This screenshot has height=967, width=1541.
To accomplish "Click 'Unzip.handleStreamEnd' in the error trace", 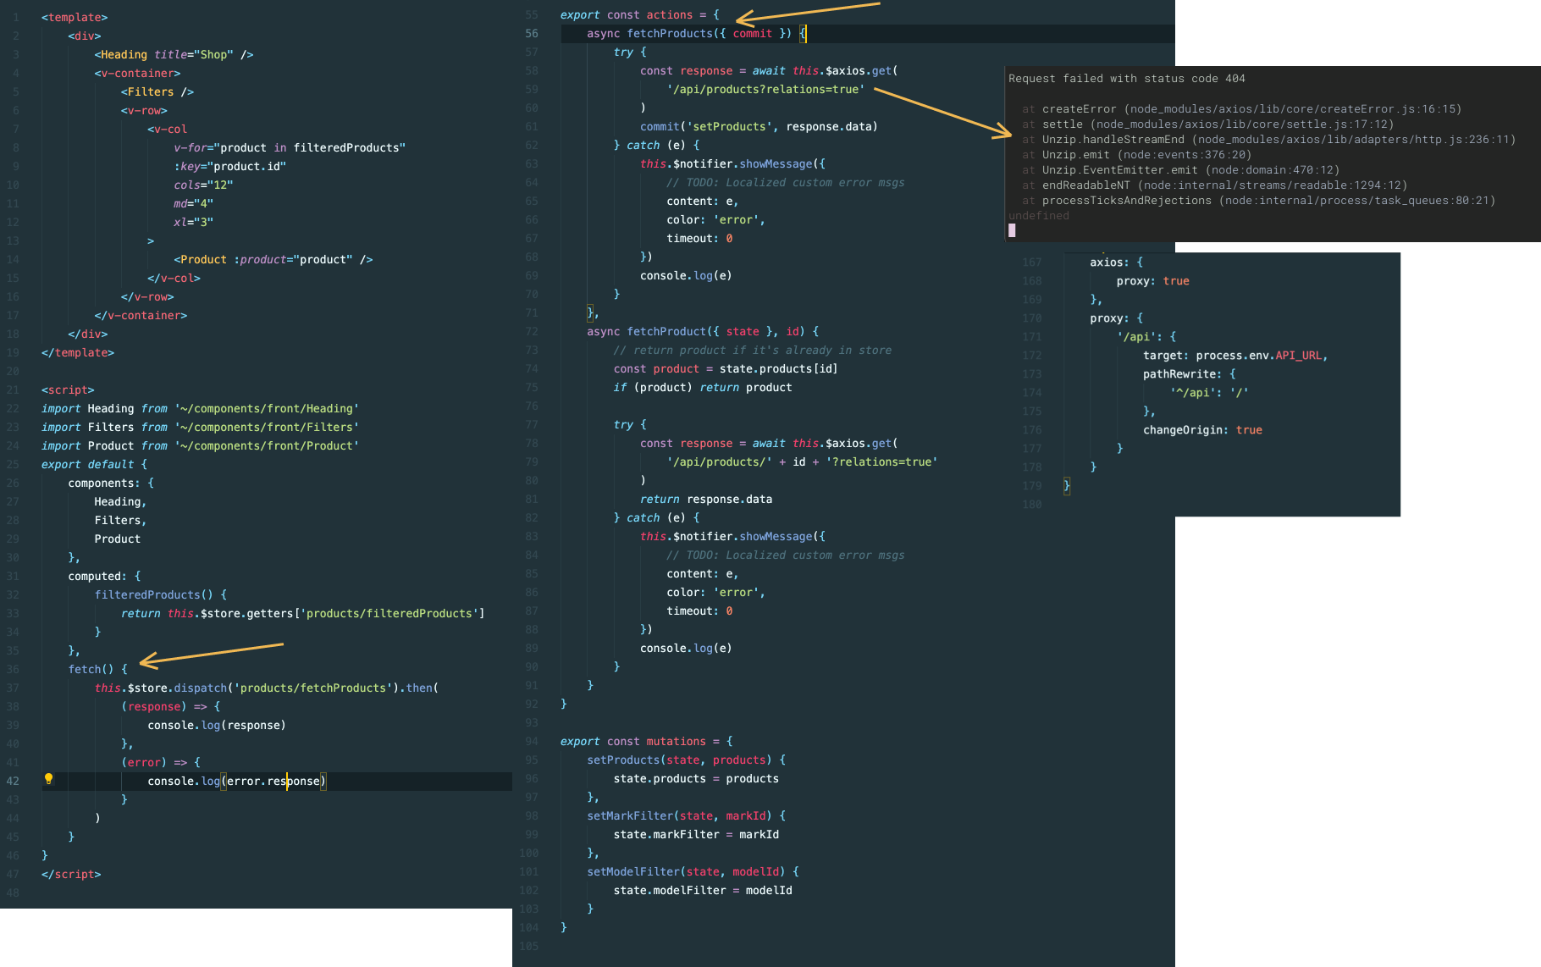I will click(x=1113, y=140).
